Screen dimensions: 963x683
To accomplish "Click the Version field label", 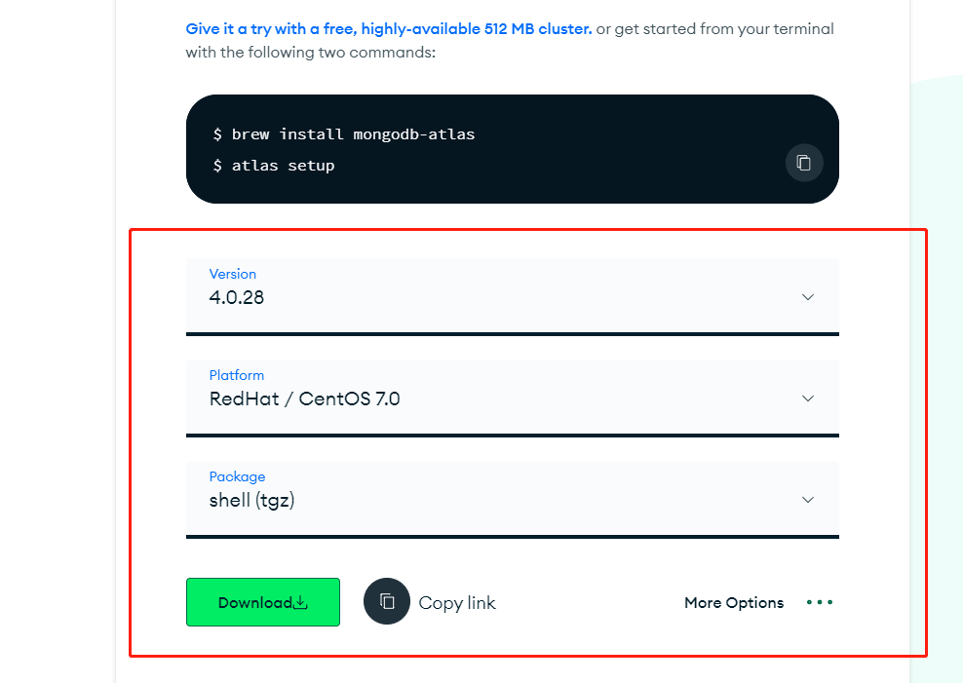I will (233, 274).
